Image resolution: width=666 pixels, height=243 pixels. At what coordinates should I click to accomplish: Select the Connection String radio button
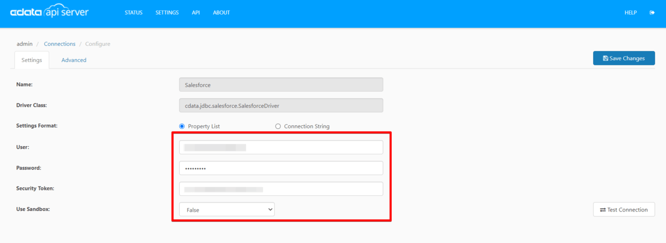[x=278, y=126]
